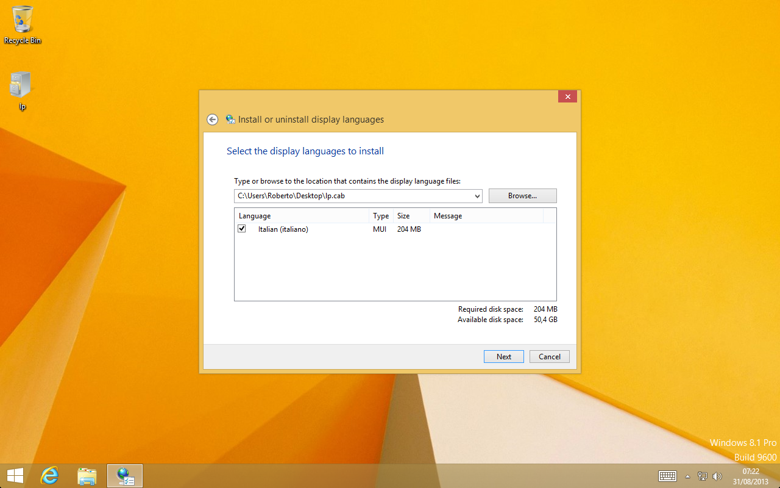The width and height of the screenshot is (780, 488).
Task: Close the display languages dialog
Action: pyautogui.click(x=567, y=96)
